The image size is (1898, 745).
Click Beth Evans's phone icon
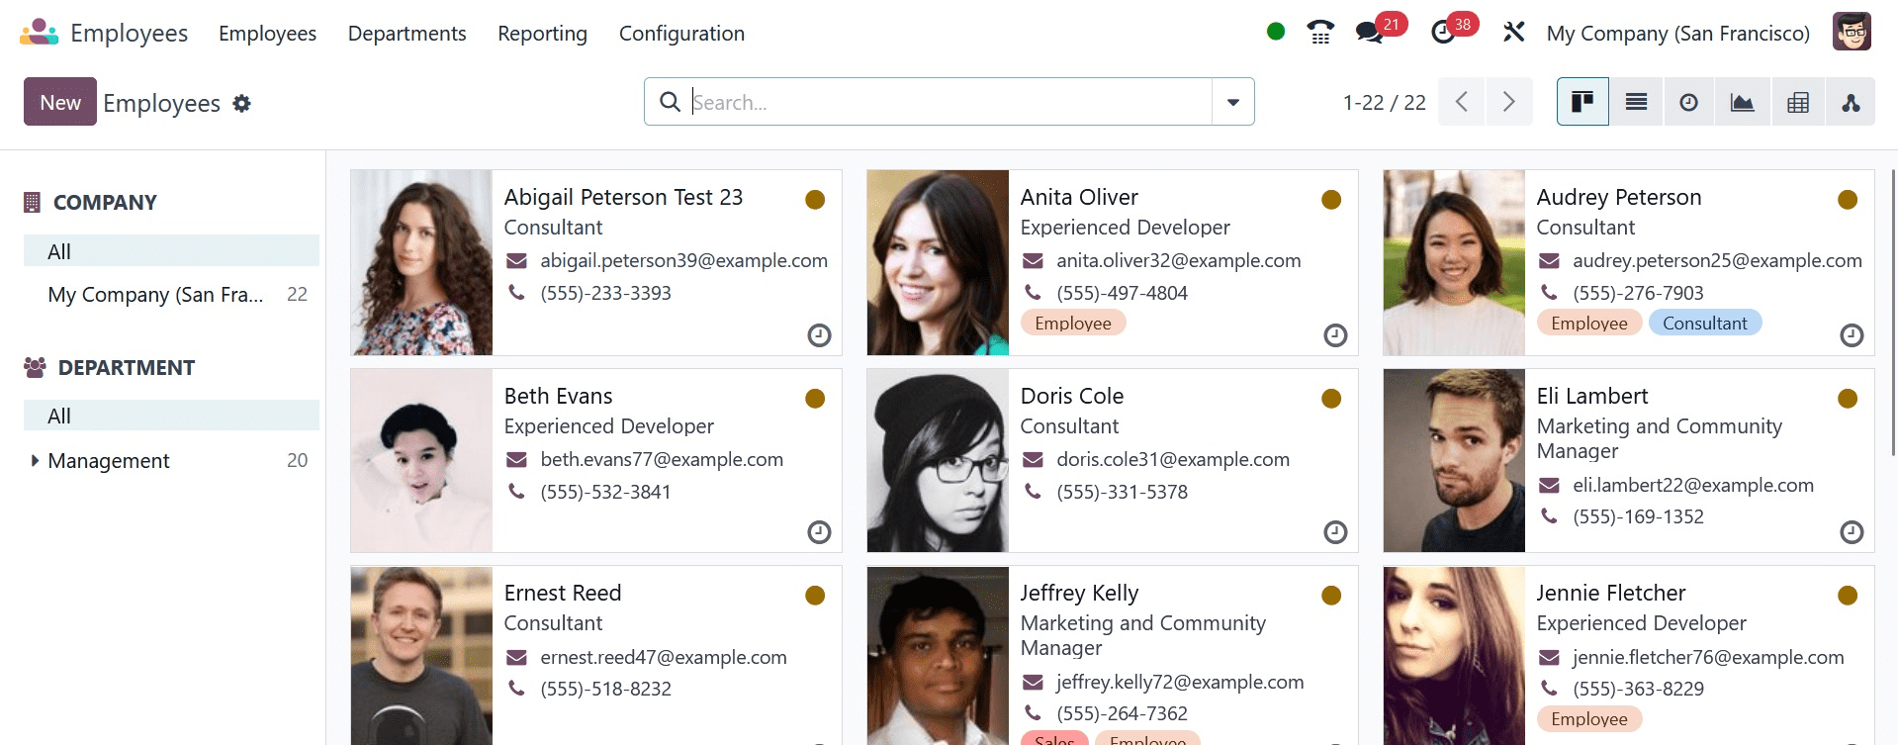516,491
